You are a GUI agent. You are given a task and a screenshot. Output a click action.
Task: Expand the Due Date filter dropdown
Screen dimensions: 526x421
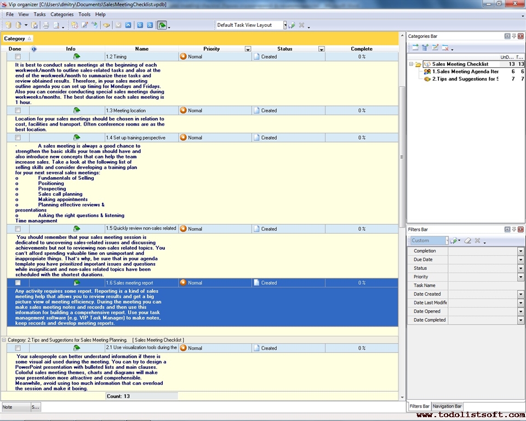[521, 259]
